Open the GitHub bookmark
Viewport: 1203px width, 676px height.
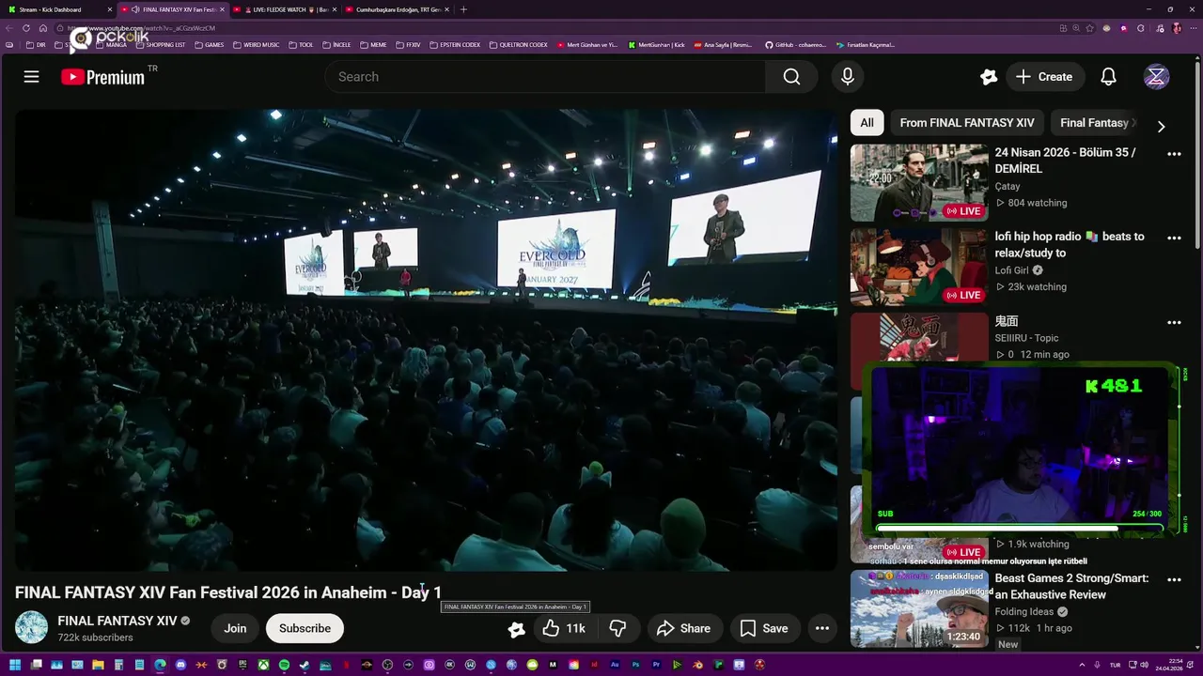tap(795, 45)
